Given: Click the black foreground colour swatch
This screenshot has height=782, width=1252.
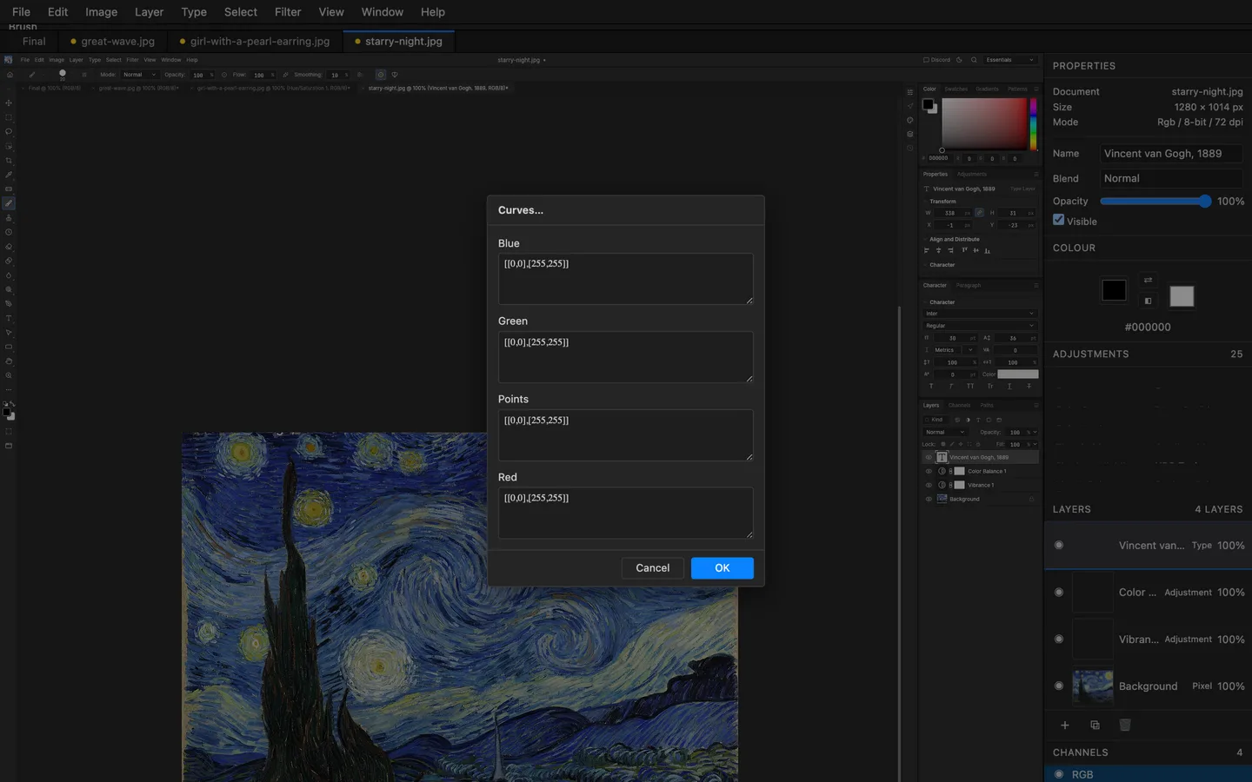Looking at the screenshot, I should click(x=1114, y=290).
